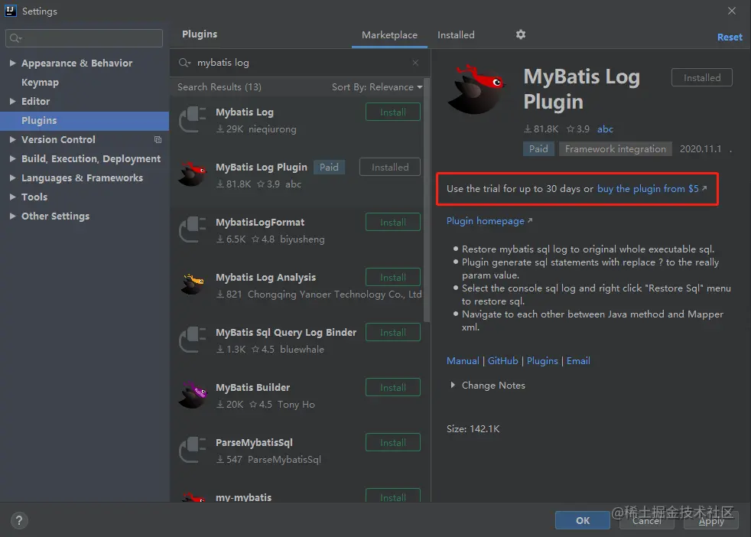Open the Plugin homepage link
Image resolution: width=751 pixels, height=537 pixels.
point(489,221)
